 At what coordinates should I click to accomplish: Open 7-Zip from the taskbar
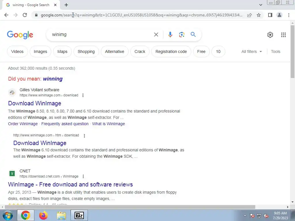79,215
